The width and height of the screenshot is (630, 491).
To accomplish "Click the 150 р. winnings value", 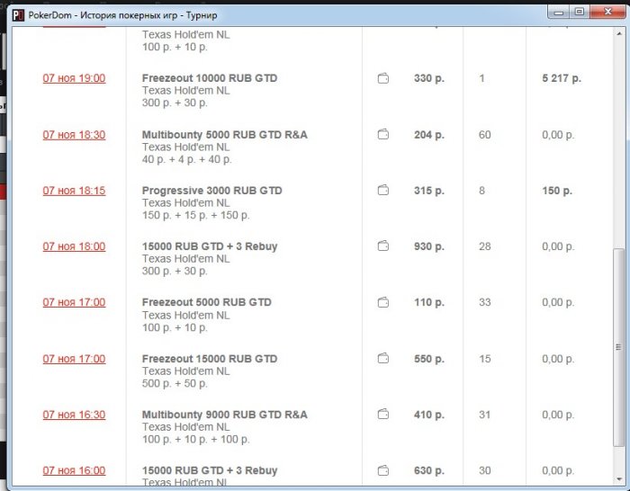I will coord(557,191).
